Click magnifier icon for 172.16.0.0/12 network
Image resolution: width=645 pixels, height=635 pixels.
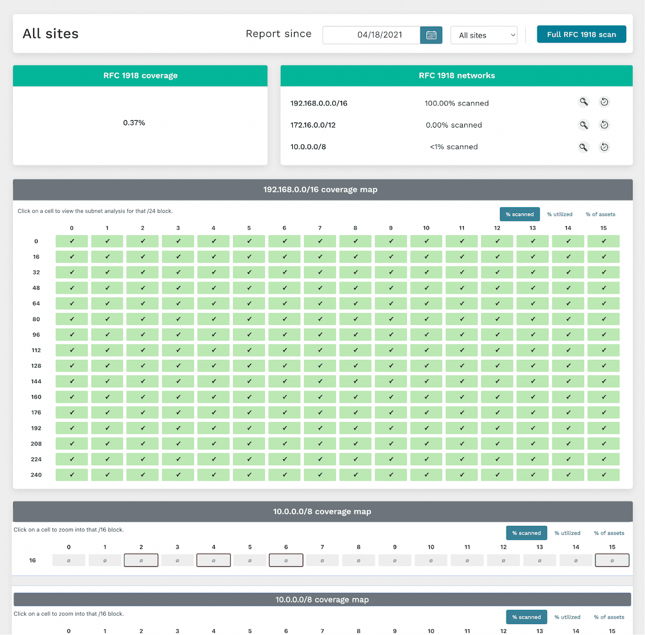583,125
